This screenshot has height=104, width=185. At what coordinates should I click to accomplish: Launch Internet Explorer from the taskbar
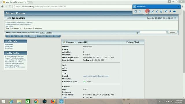pos(11,101)
